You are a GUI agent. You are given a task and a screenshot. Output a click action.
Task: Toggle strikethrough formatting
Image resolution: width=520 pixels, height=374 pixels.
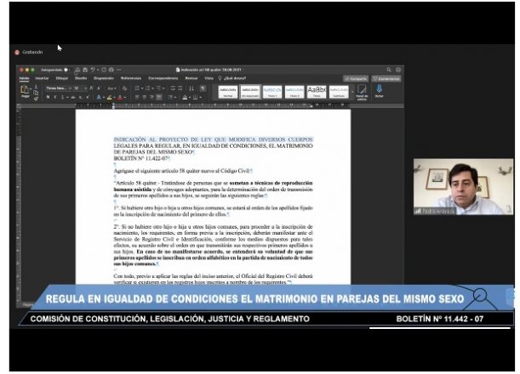click(x=72, y=97)
